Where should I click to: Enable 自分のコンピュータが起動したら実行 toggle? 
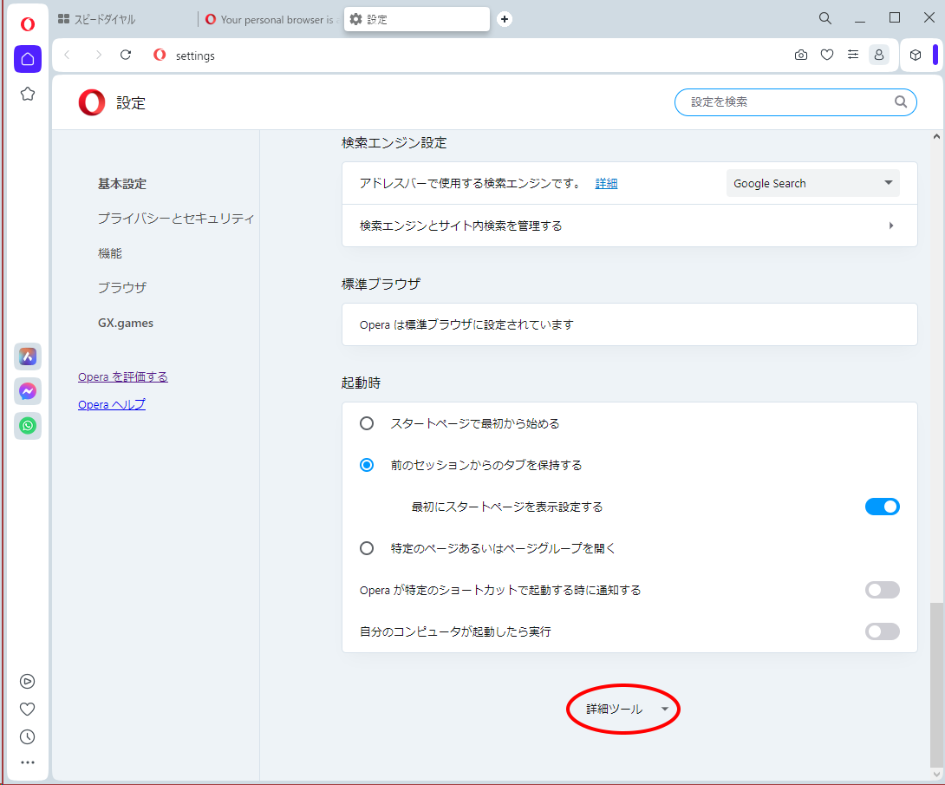coord(882,631)
